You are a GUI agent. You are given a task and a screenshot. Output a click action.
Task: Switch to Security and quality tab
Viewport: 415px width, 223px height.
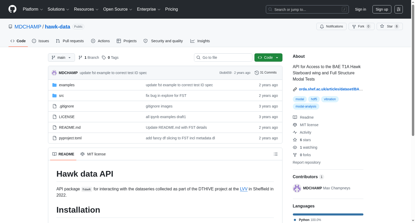(163, 41)
